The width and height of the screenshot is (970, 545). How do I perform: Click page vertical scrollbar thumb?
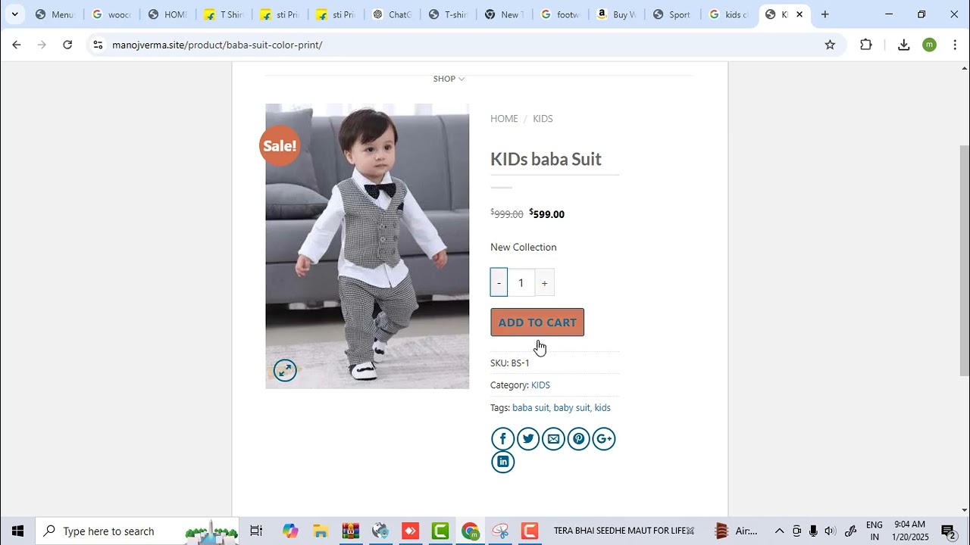pos(964,260)
